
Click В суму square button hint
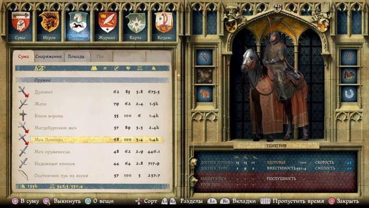pos(25,201)
